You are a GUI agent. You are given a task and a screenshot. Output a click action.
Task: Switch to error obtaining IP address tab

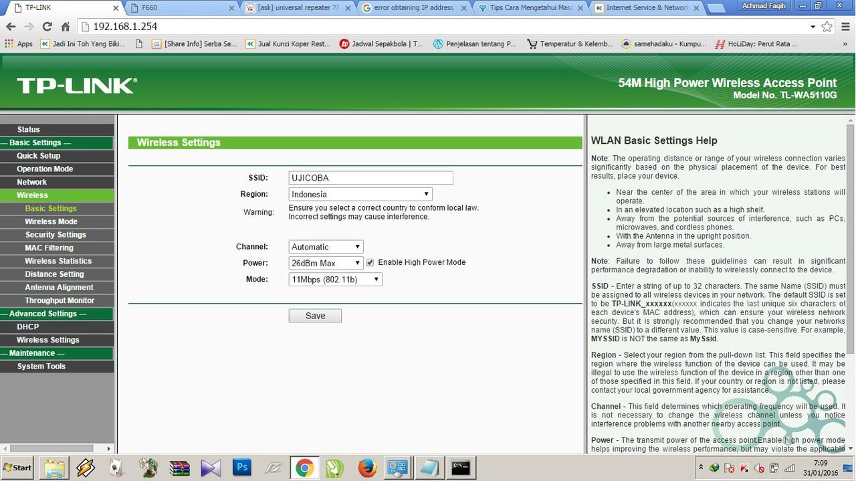tap(415, 8)
